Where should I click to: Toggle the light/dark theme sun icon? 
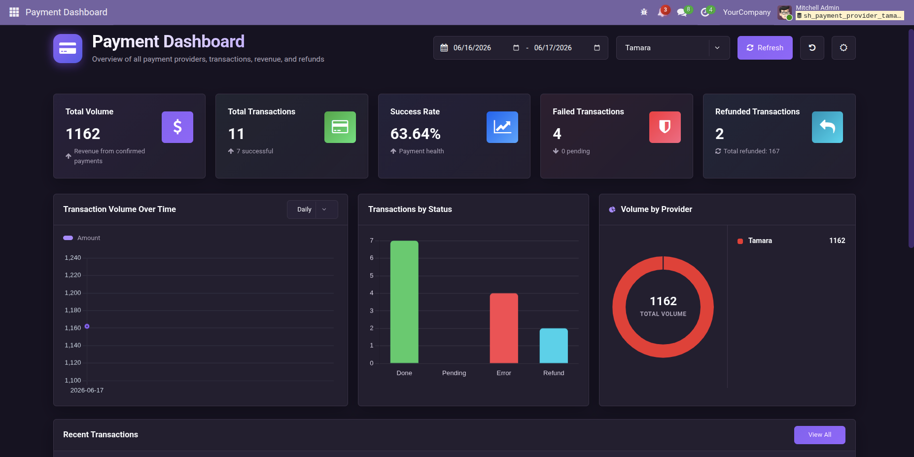click(x=844, y=48)
